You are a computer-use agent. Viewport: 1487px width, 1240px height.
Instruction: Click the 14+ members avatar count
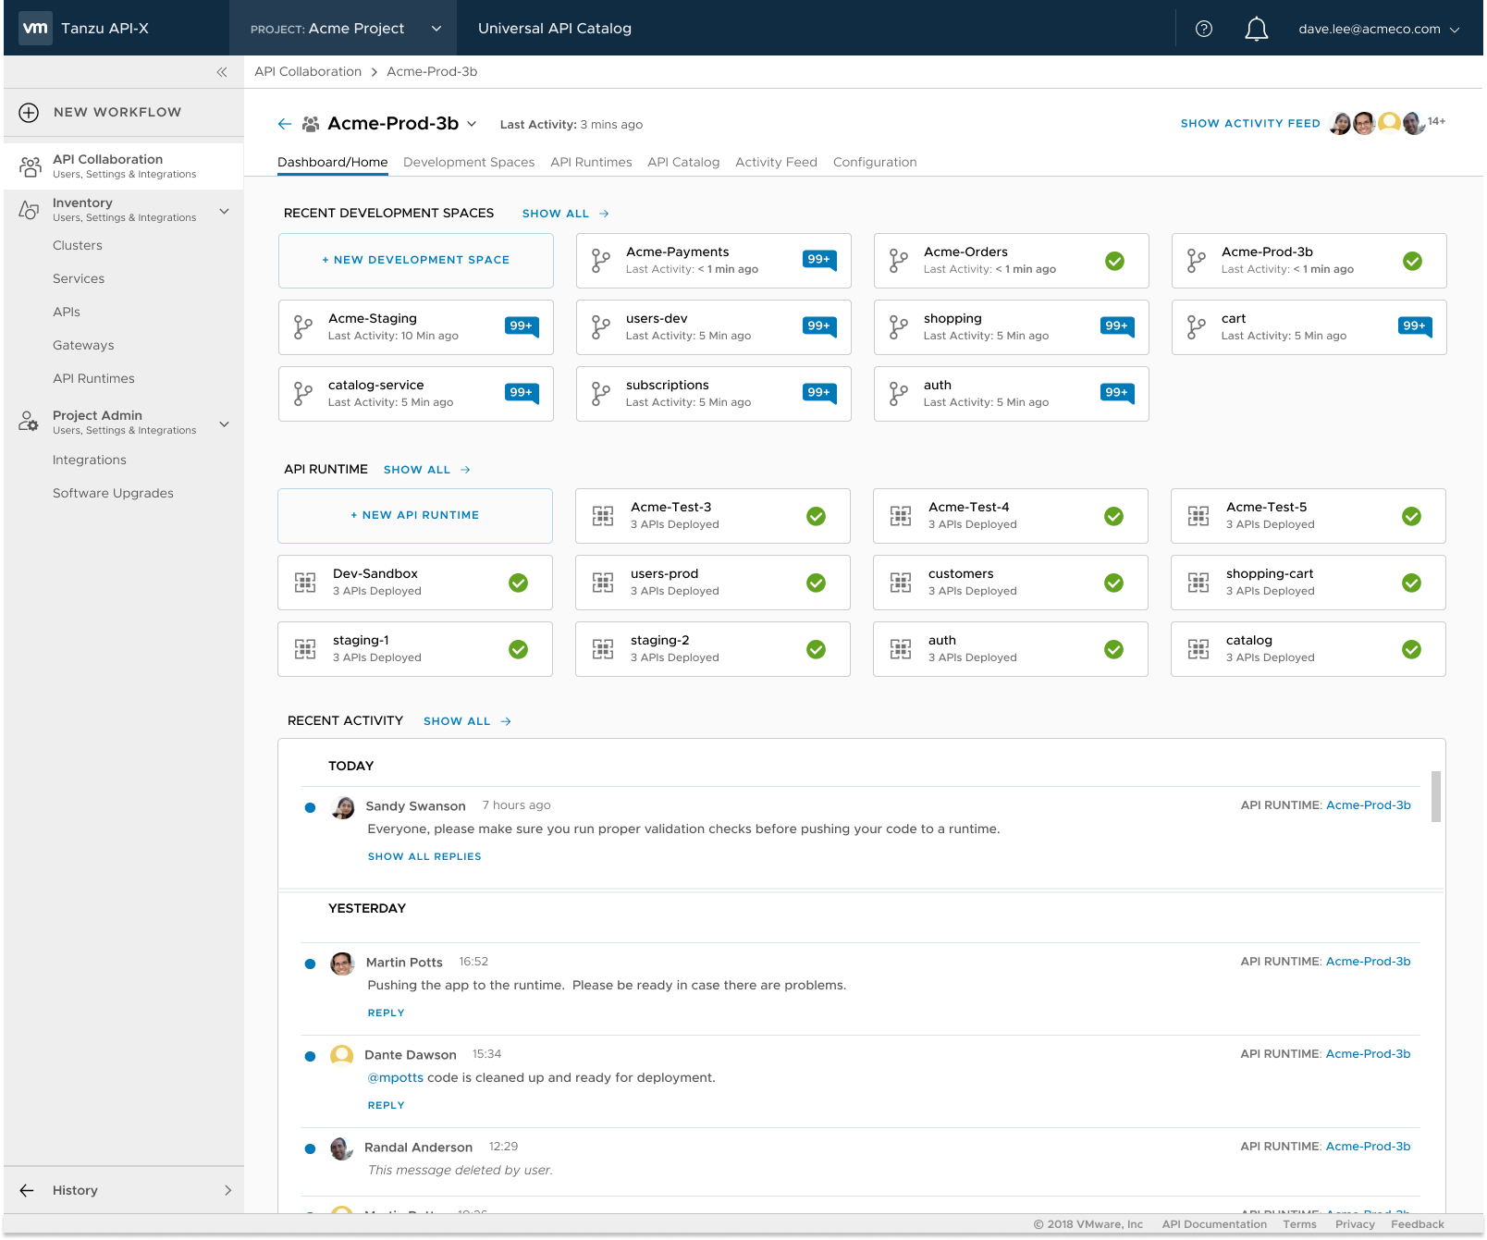[x=1436, y=121]
